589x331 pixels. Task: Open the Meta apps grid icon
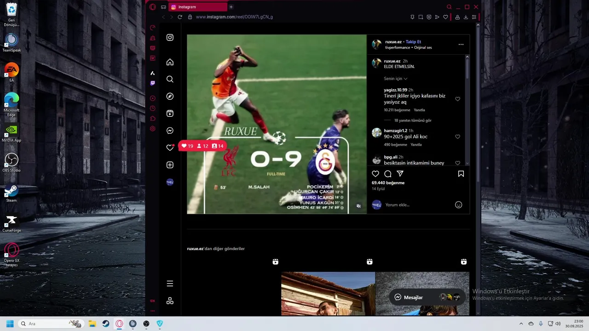[x=170, y=301]
